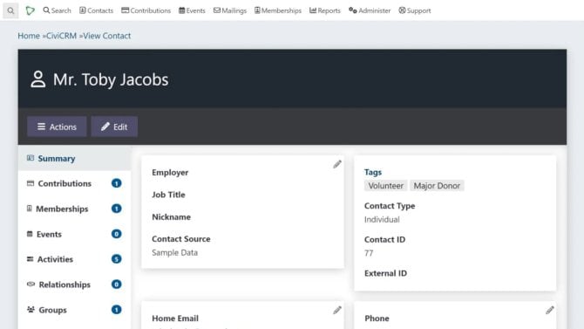Open the Search menu
The image size is (584, 329).
(x=57, y=10)
